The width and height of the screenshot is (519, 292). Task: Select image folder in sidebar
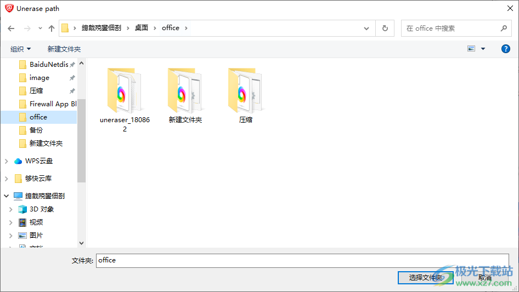point(40,78)
